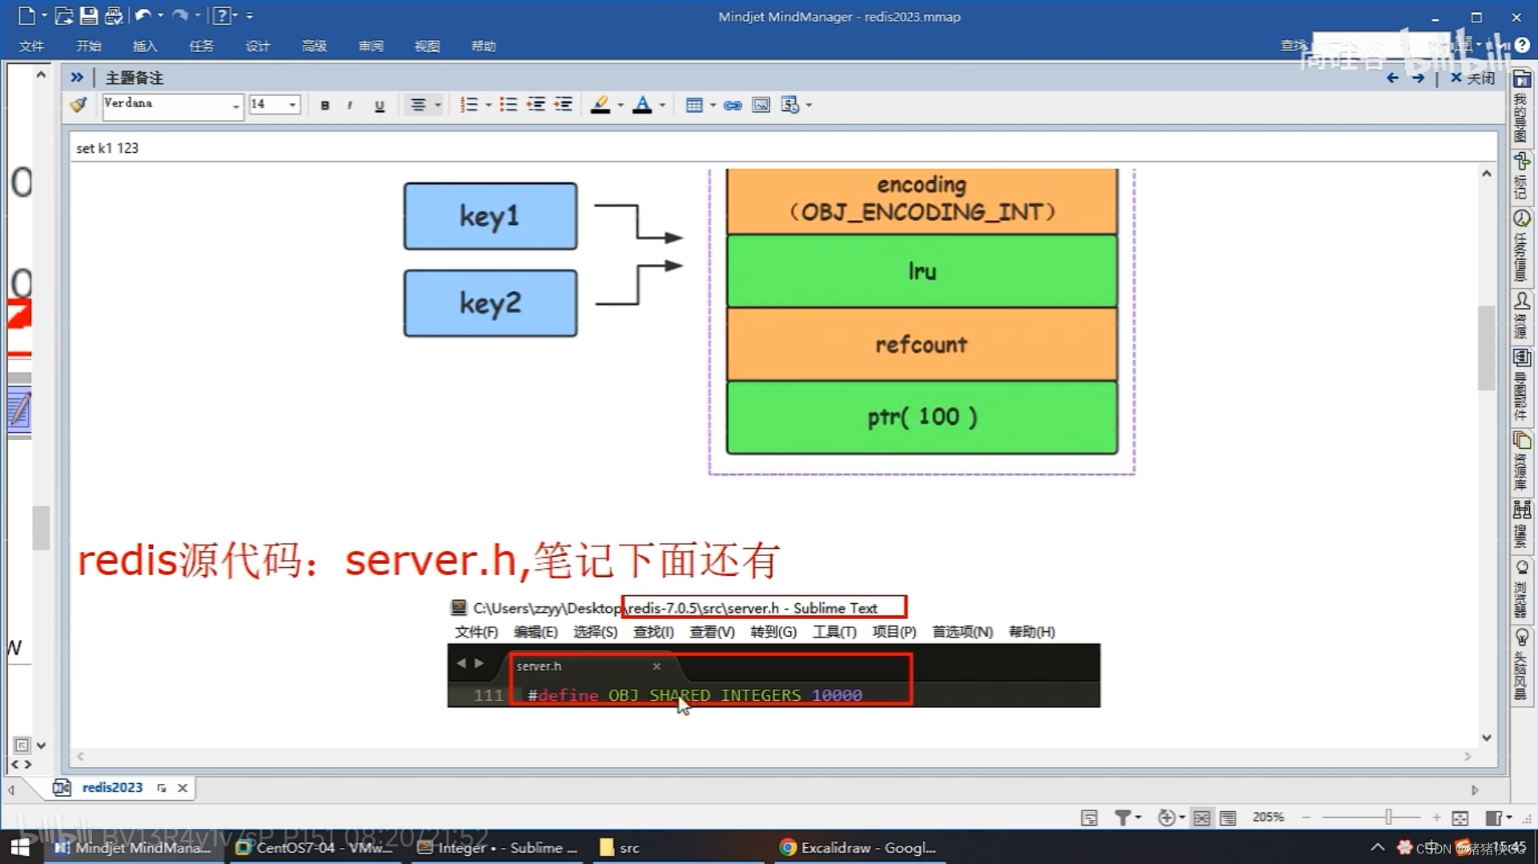Click the notes vertical scrollbar thumb

pyautogui.click(x=1486, y=347)
